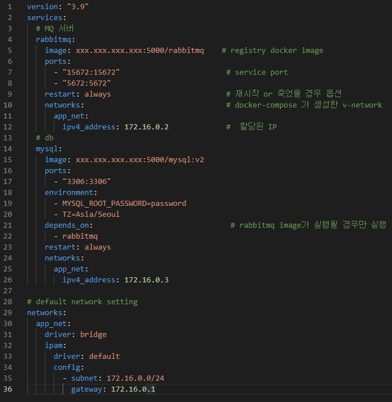Click the 'gateway' key on line 36
Image resolution: width=392 pixels, height=402 pixels.
pos(87,389)
